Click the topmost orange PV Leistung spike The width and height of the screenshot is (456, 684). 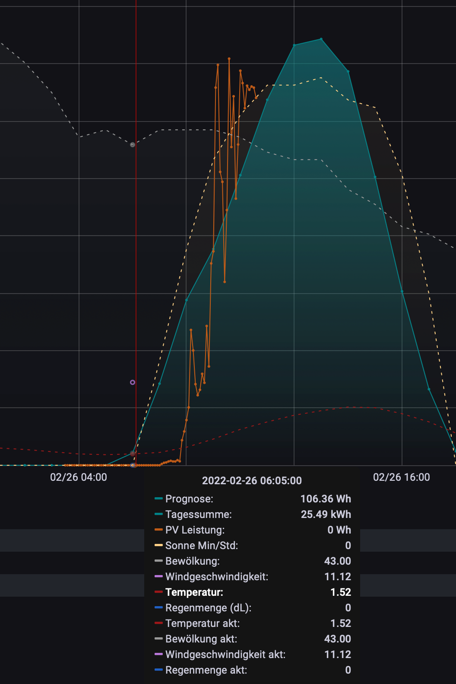(x=229, y=58)
